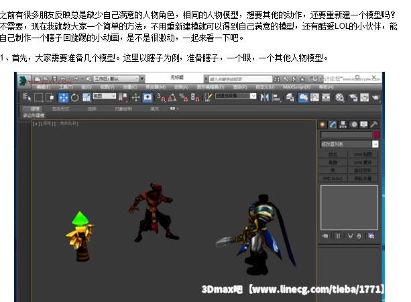Click the Redo arrow icon
This screenshot has height=302, width=411.
tap(76, 79)
